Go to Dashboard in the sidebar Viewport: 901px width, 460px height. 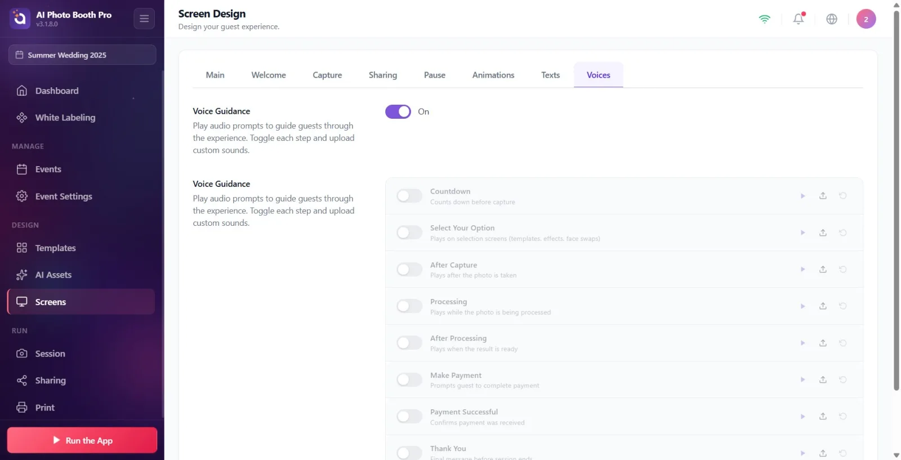coord(81,91)
